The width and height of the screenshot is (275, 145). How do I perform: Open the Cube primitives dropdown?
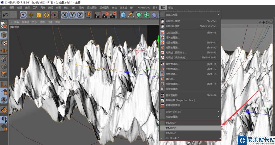click(123, 15)
